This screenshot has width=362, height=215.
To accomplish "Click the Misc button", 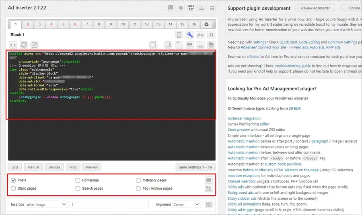I will click(x=73, y=167).
